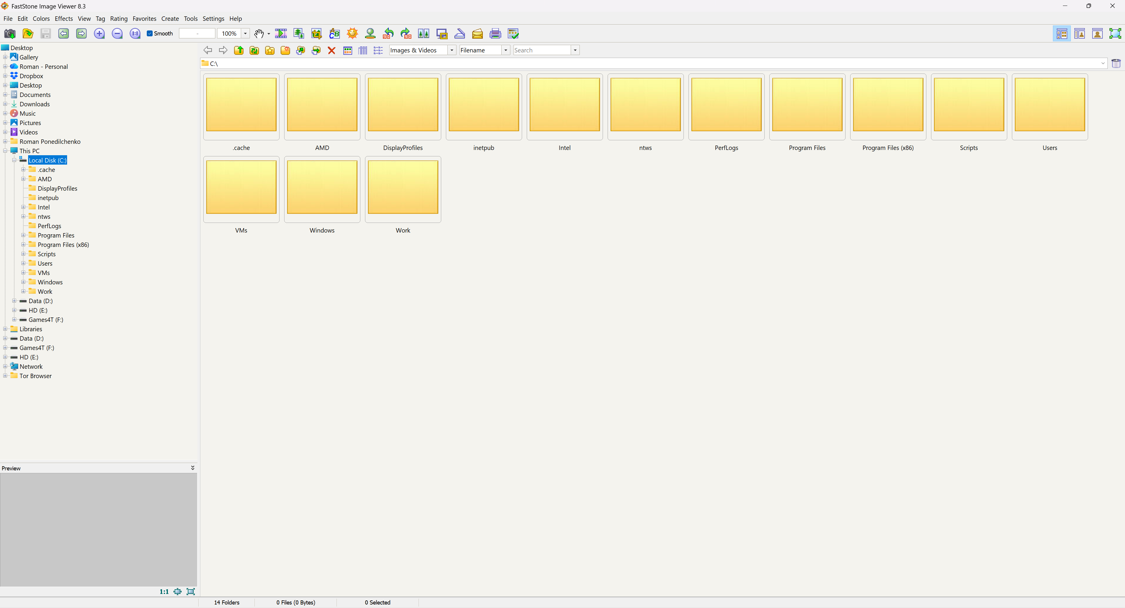Screen dimensions: 1125x608
Task: Click the Zoom In icon
Action: (x=99, y=34)
